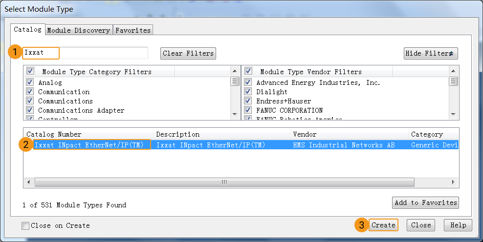
Task: Toggle the Communications Adapter category checkbox
Action: 30,110
